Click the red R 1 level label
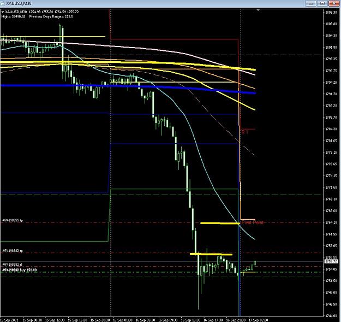 pyautogui.click(x=244, y=132)
